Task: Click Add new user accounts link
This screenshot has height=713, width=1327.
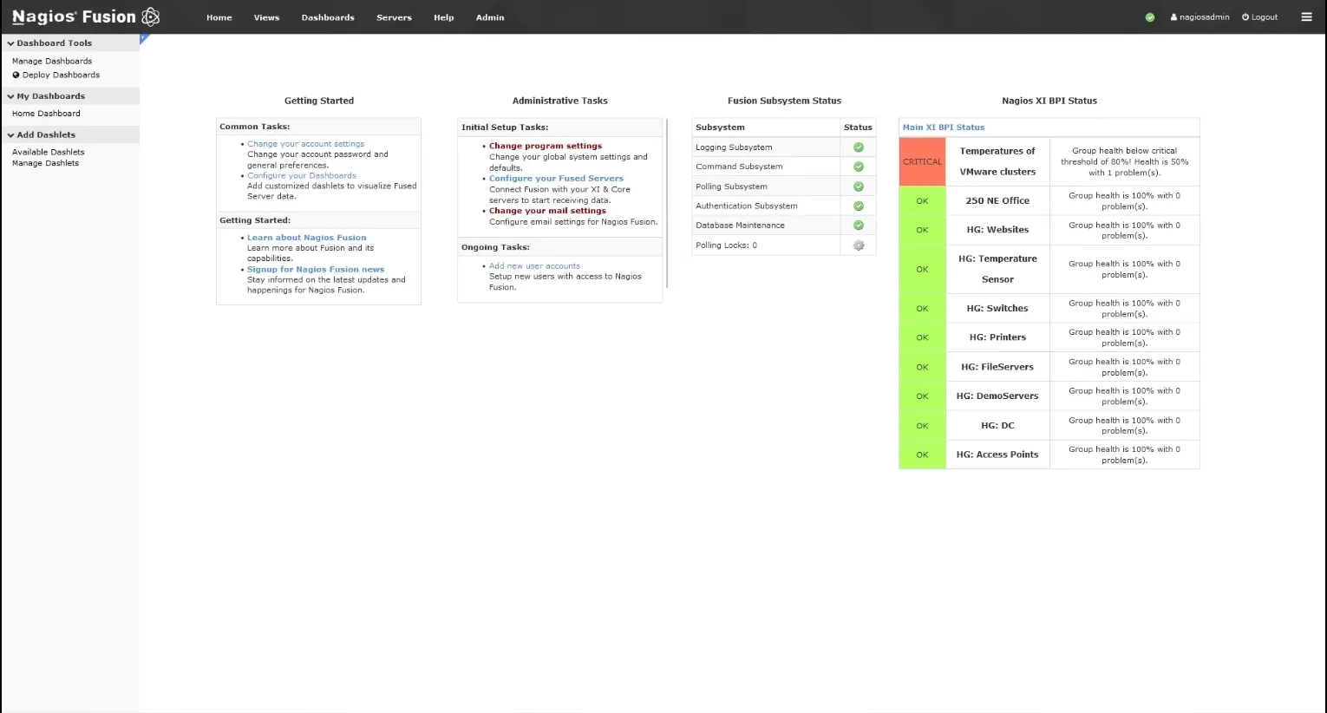Action: (x=534, y=266)
